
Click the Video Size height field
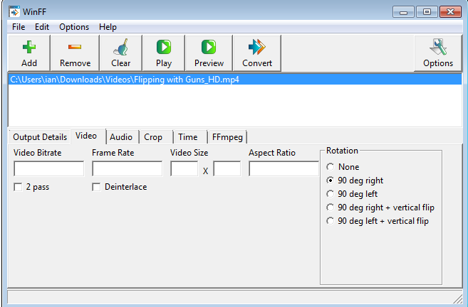227,169
